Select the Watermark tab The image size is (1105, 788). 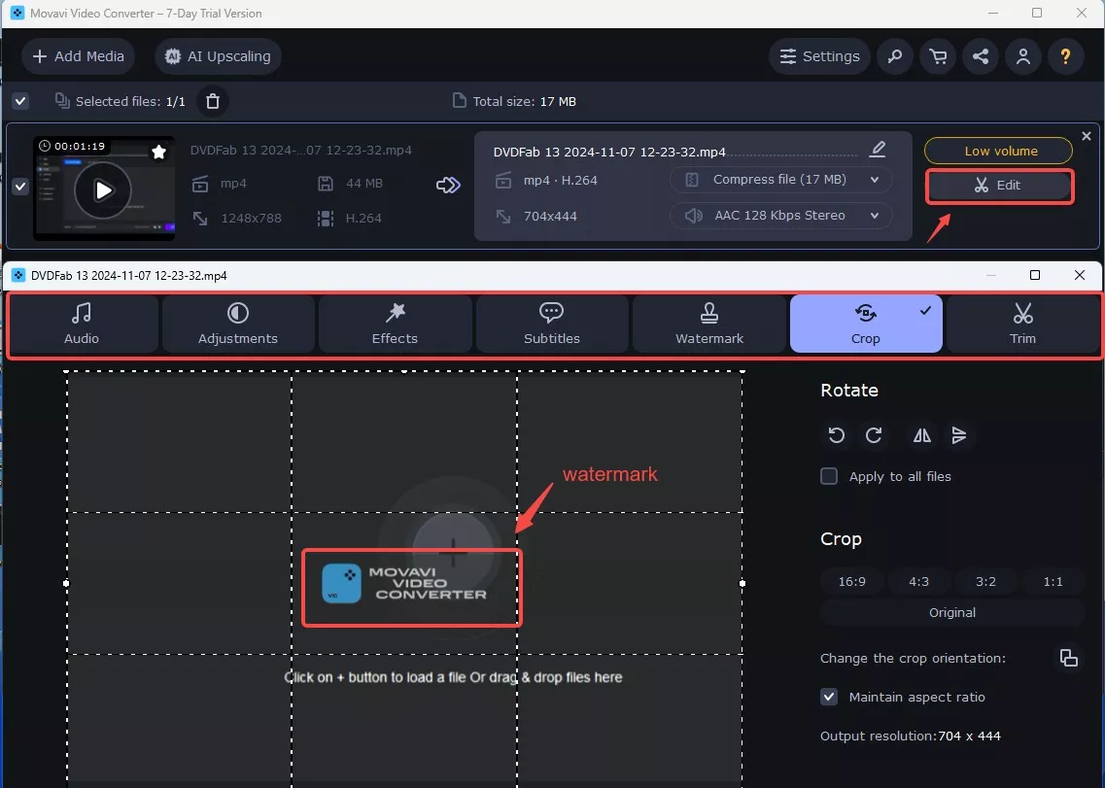pyautogui.click(x=708, y=324)
